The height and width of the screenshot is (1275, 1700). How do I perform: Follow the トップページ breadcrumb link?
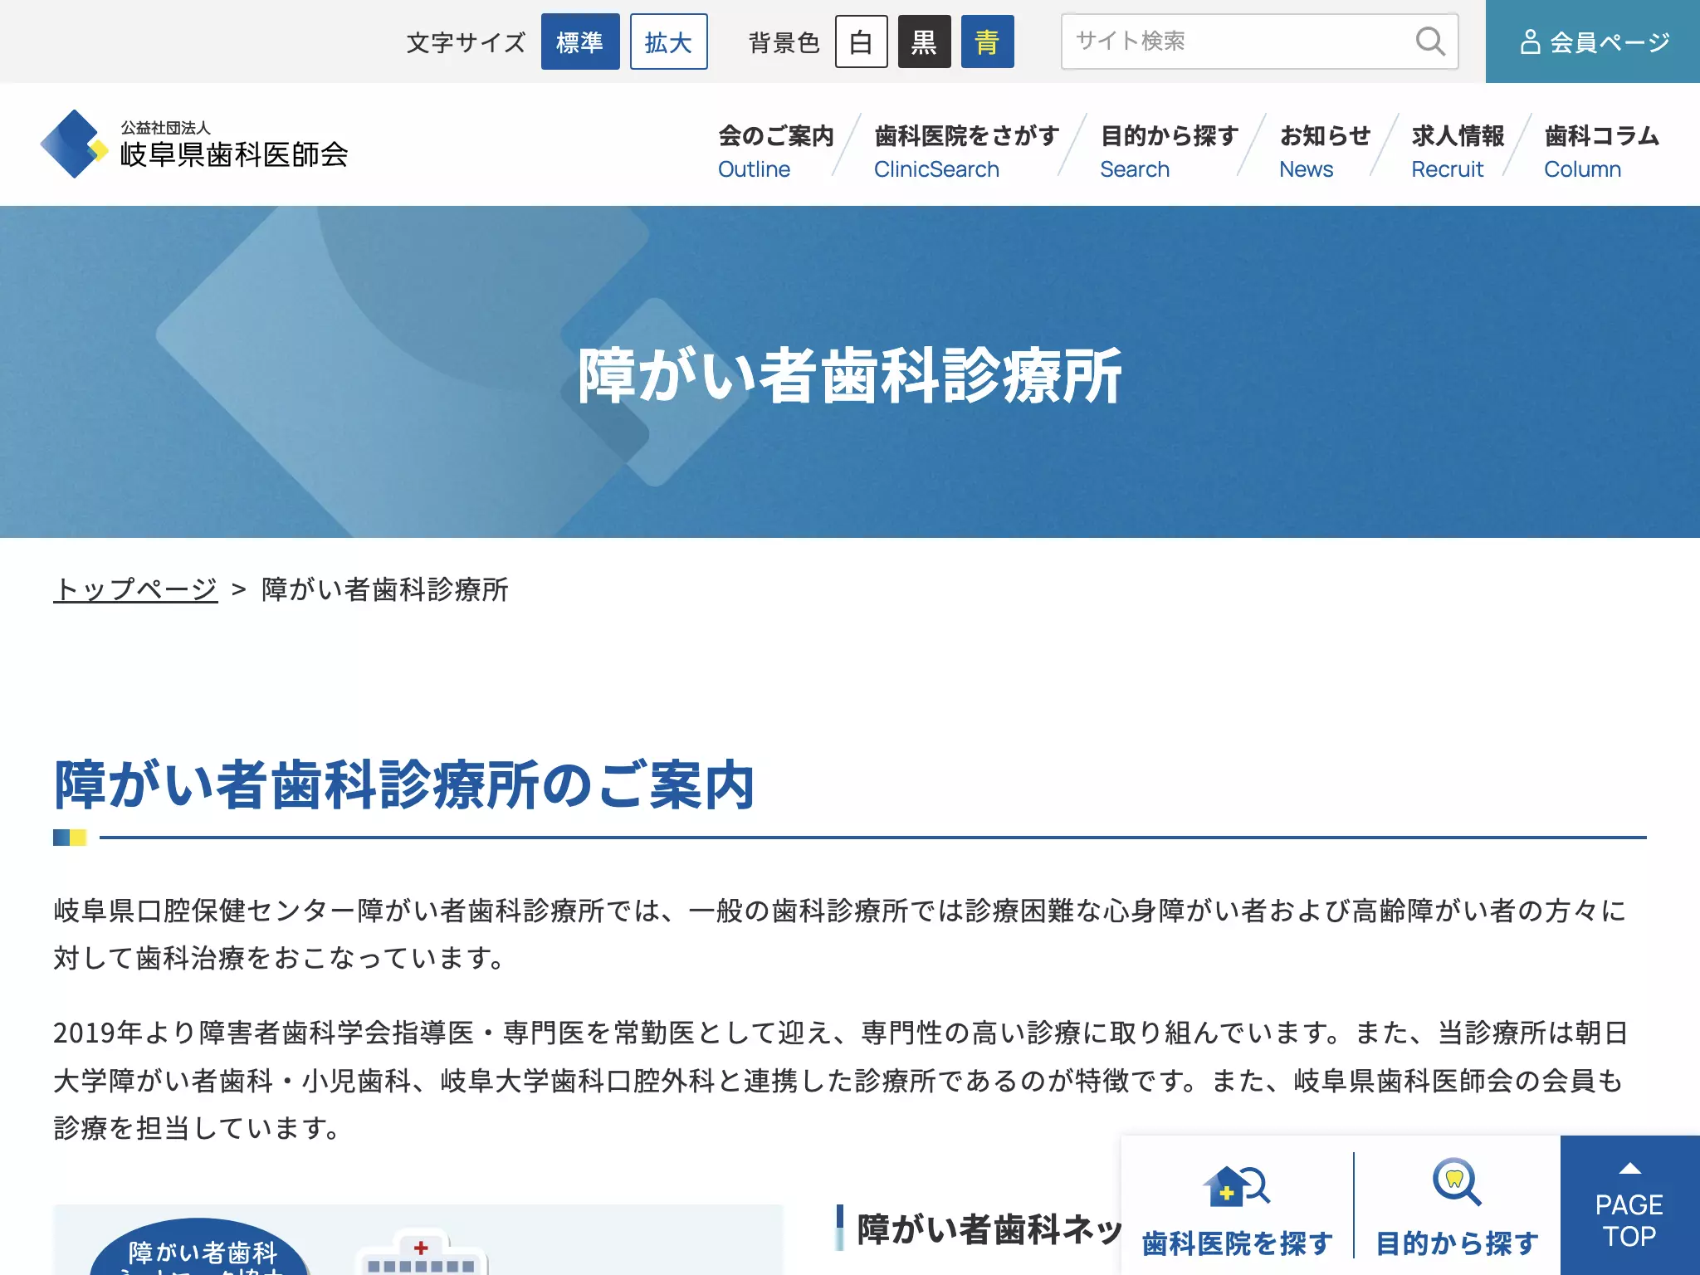[135, 589]
